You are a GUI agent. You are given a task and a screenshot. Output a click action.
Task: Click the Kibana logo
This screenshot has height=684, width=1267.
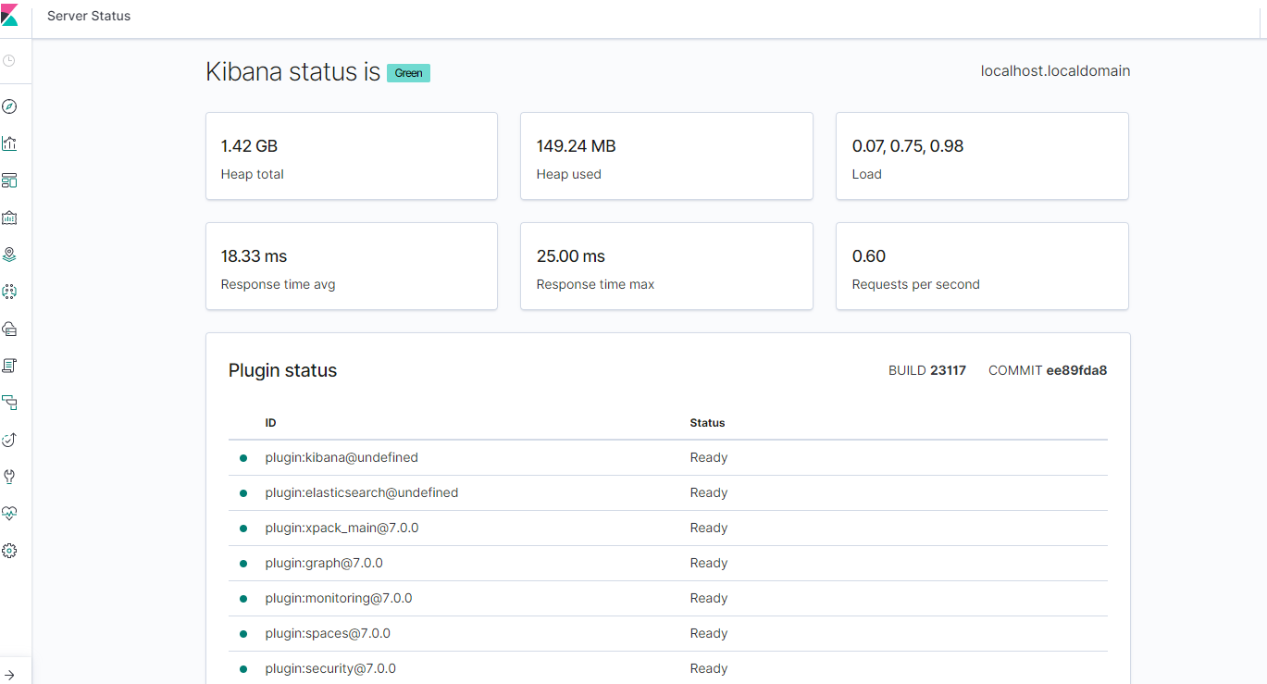(x=9, y=16)
